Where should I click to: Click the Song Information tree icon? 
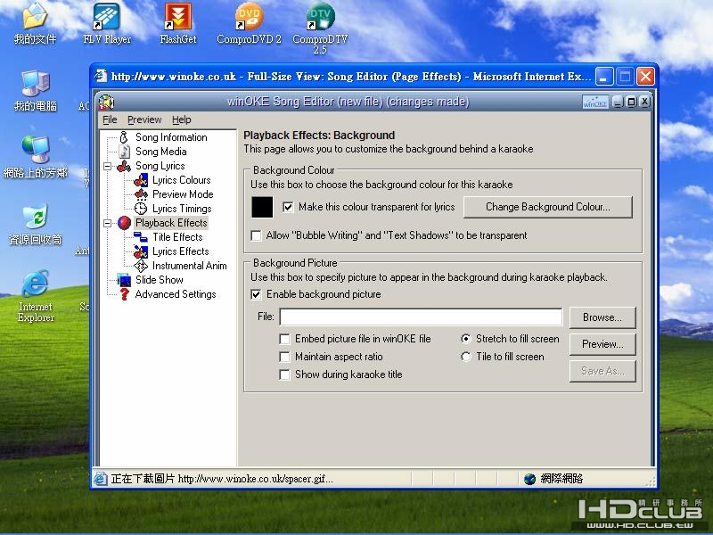(x=124, y=137)
